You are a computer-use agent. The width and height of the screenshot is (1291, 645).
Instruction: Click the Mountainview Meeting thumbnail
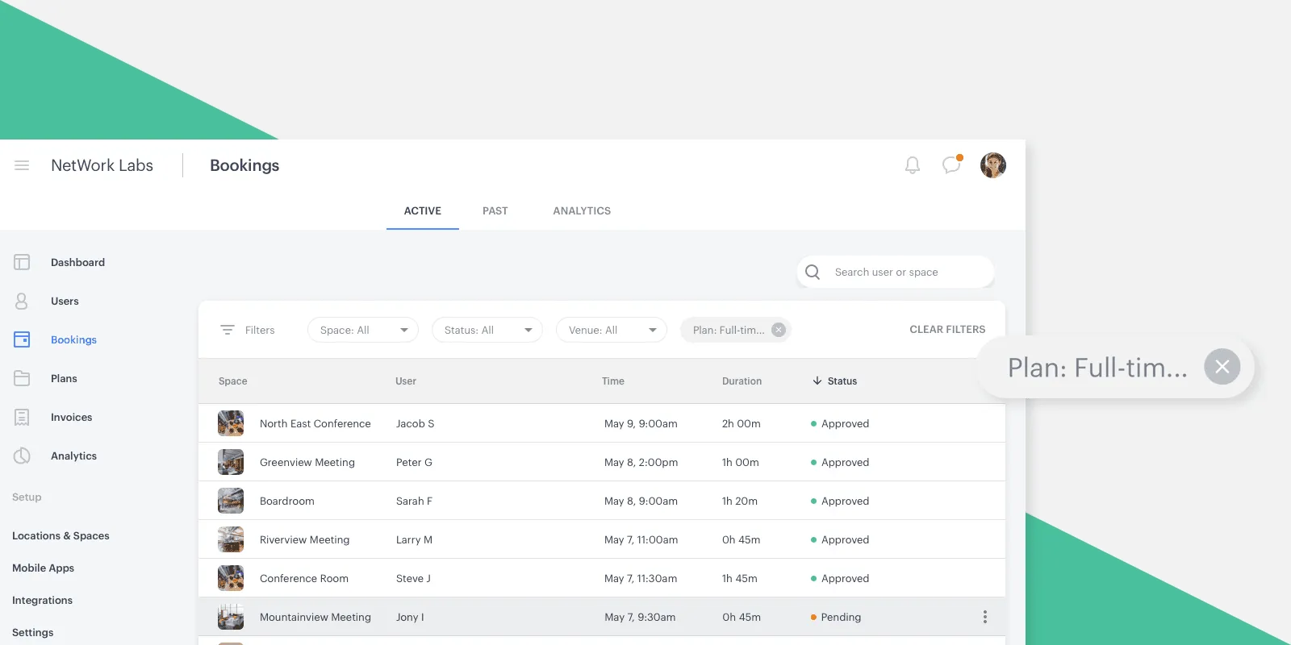click(231, 617)
